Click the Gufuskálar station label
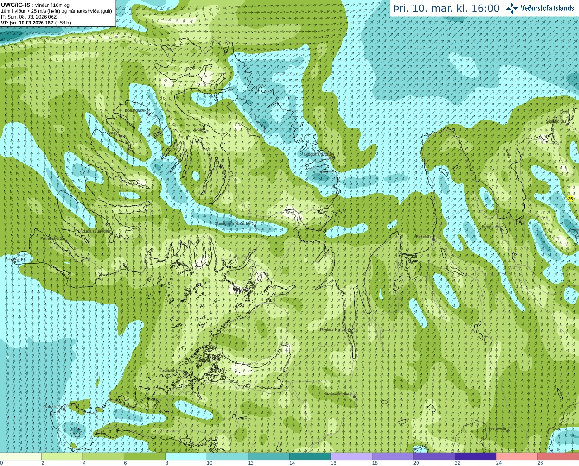The height and width of the screenshot is (466, 579). coord(53,407)
